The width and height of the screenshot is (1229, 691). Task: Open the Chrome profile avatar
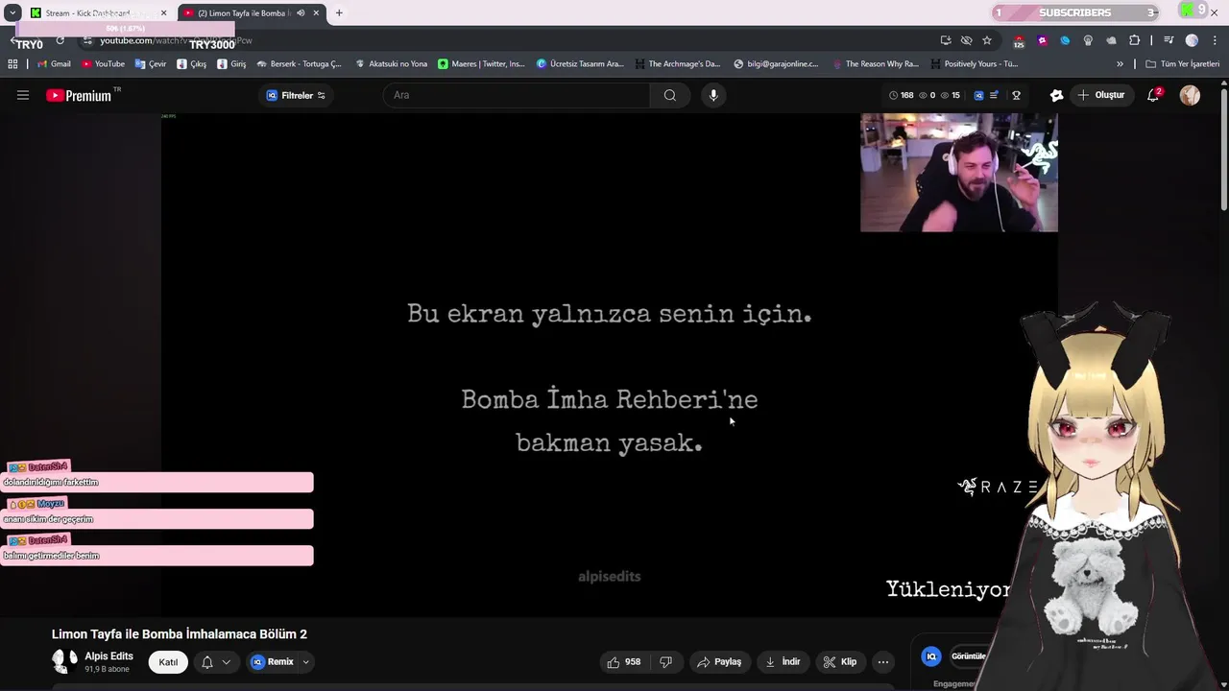click(1192, 40)
